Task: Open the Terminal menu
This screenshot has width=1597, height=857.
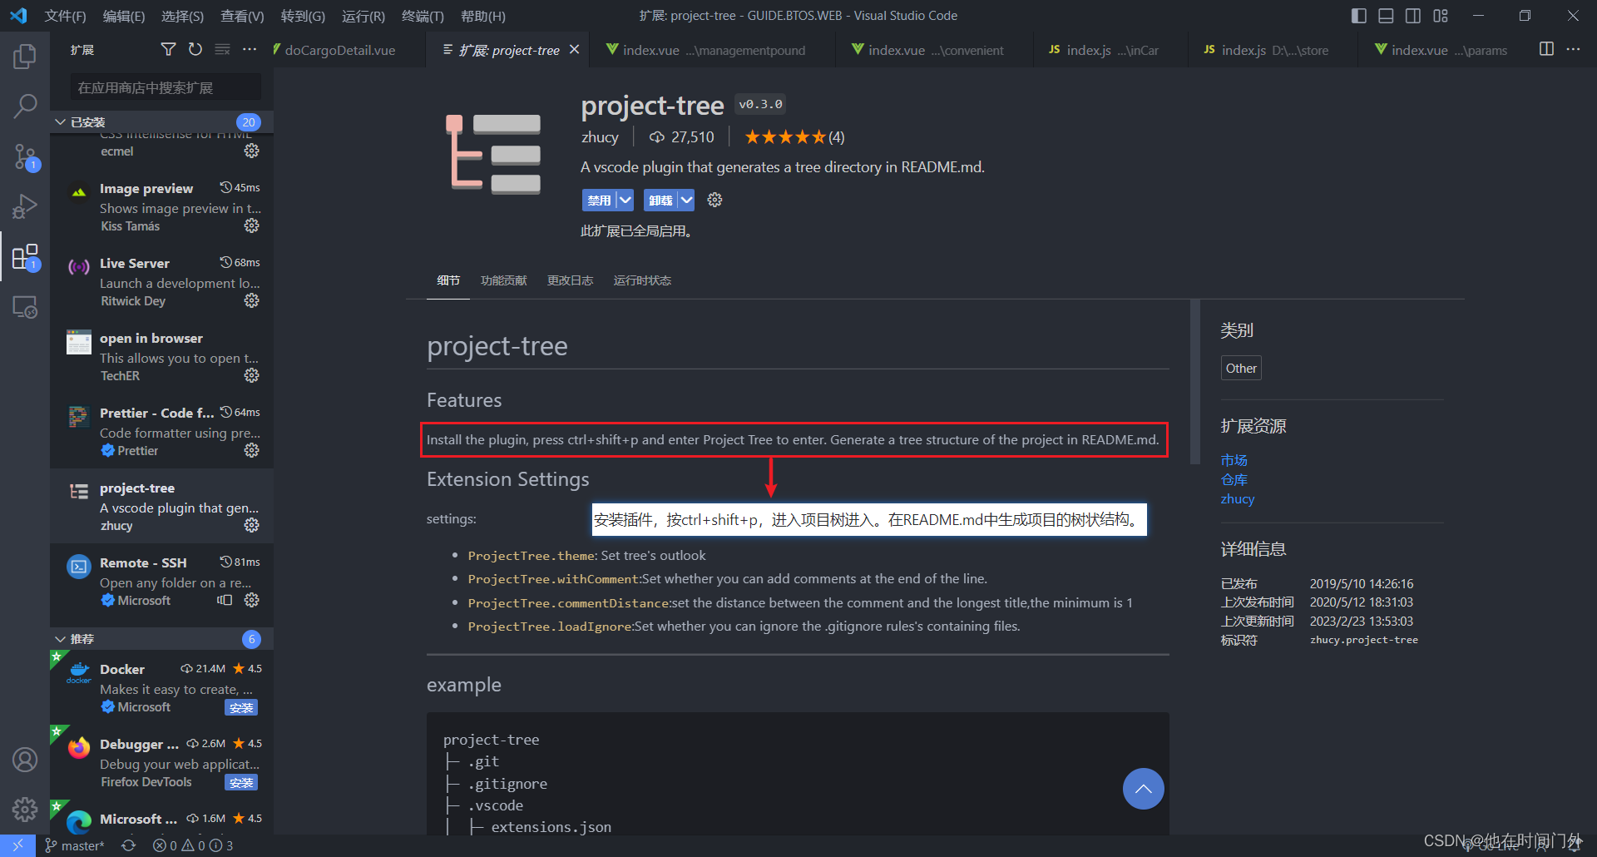Action: click(x=423, y=16)
